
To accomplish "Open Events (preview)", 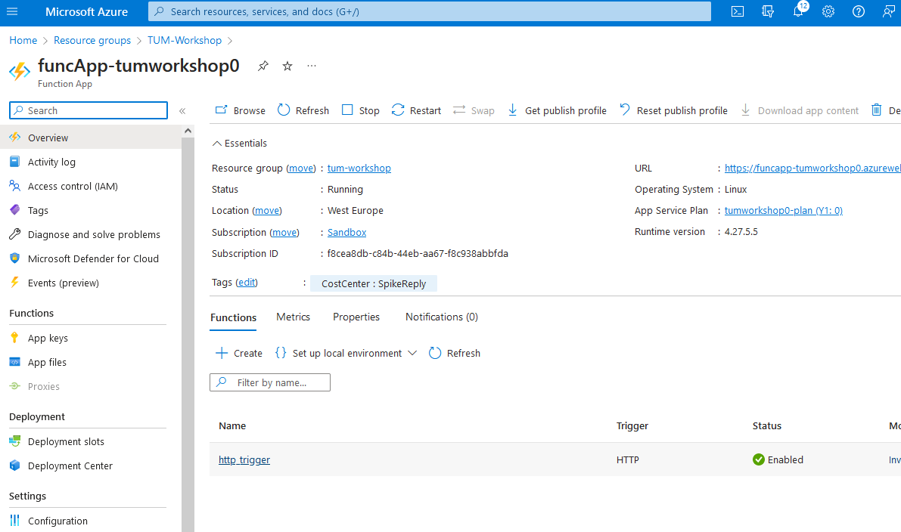I will coord(91,283).
